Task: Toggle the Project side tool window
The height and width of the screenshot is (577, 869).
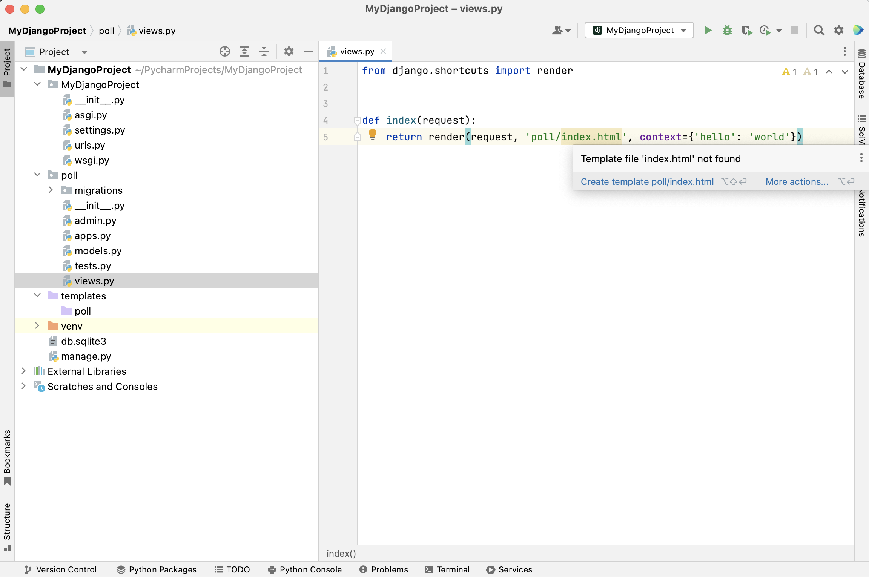Action: click(7, 68)
